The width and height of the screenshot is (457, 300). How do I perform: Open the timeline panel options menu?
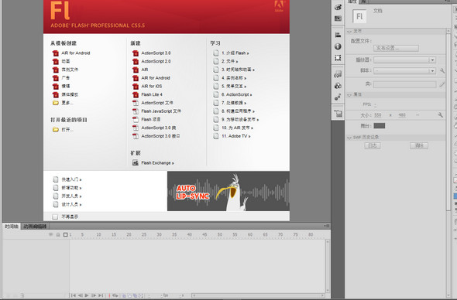327,226
